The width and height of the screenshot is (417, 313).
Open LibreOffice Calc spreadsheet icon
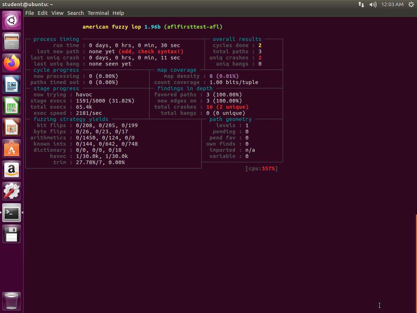pyautogui.click(x=12, y=106)
